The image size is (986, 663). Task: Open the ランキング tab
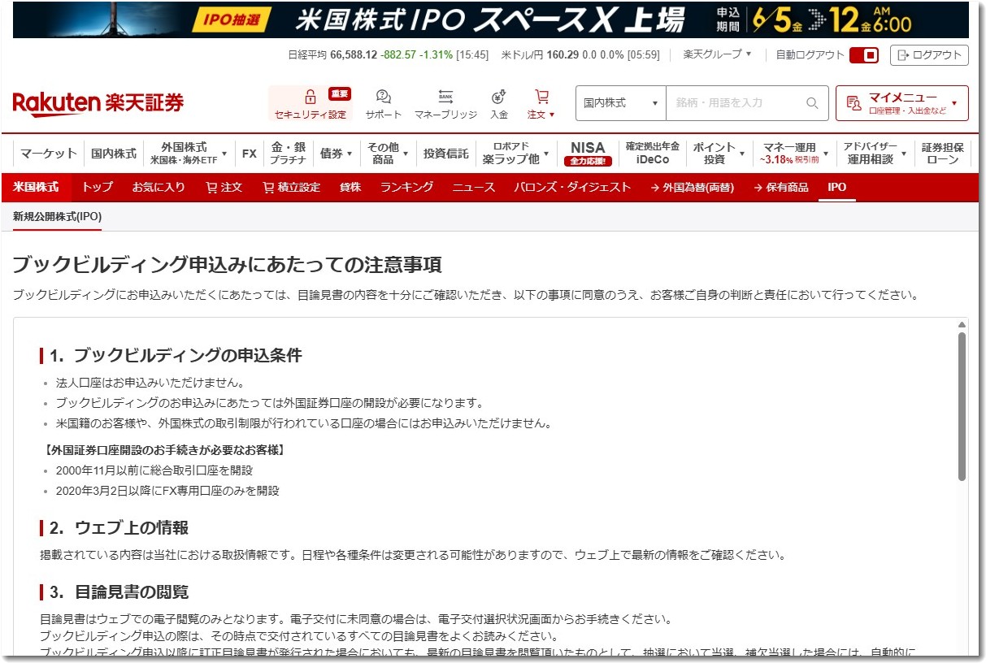point(407,187)
